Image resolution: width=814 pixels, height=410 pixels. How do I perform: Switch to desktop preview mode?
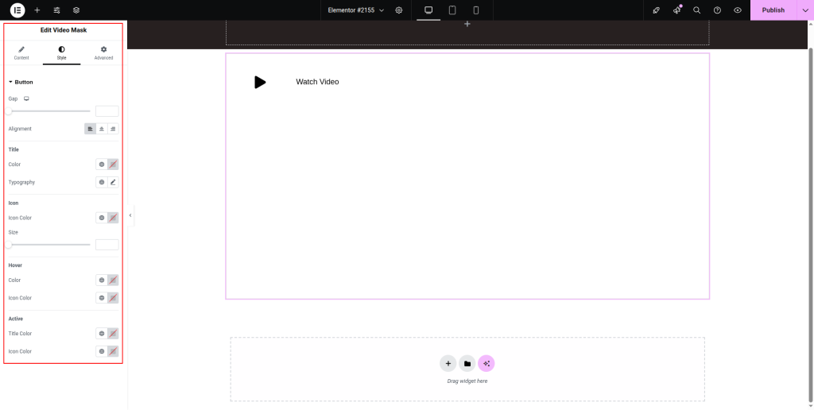428,10
